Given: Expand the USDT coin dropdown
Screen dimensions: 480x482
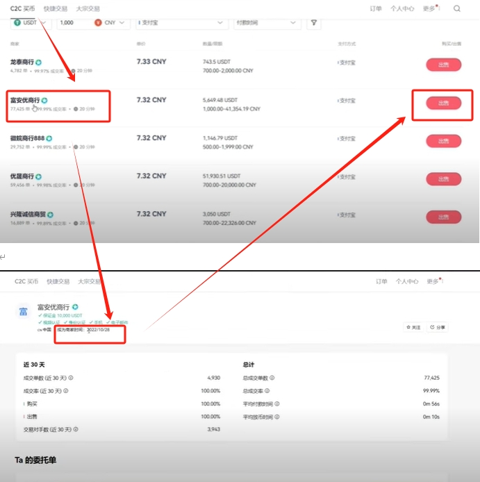Looking at the screenshot, I should tap(31, 23).
